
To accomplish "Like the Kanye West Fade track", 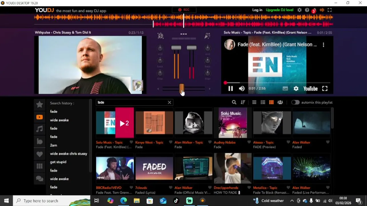I will coord(171,142).
